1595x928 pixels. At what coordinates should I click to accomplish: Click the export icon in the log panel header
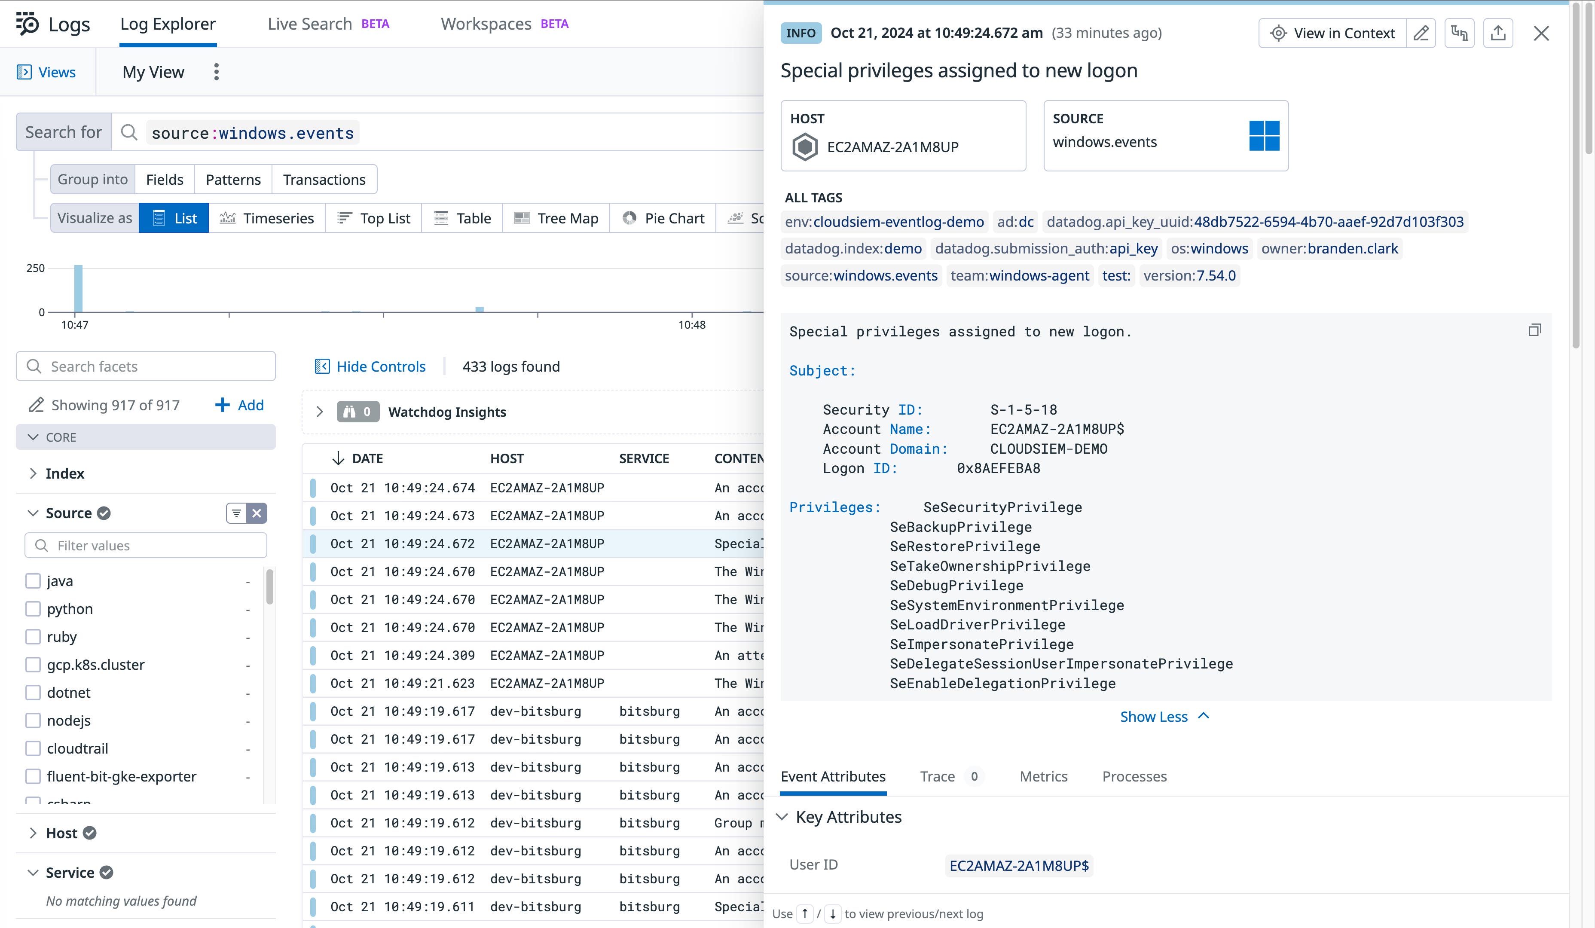(x=1498, y=33)
